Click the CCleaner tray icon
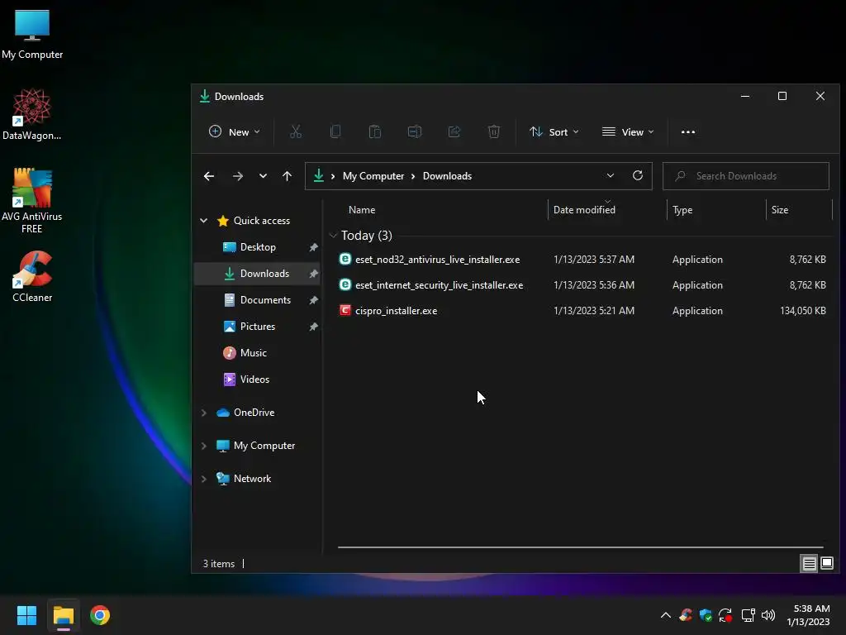 (686, 614)
